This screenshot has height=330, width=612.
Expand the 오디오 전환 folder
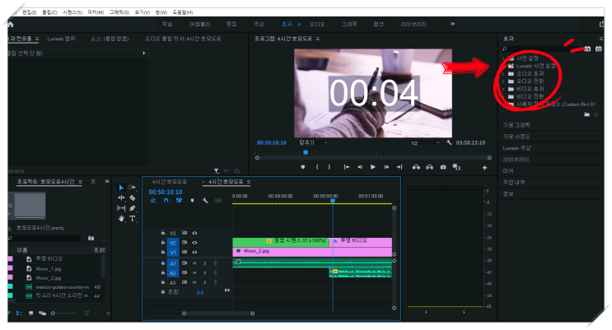503,81
